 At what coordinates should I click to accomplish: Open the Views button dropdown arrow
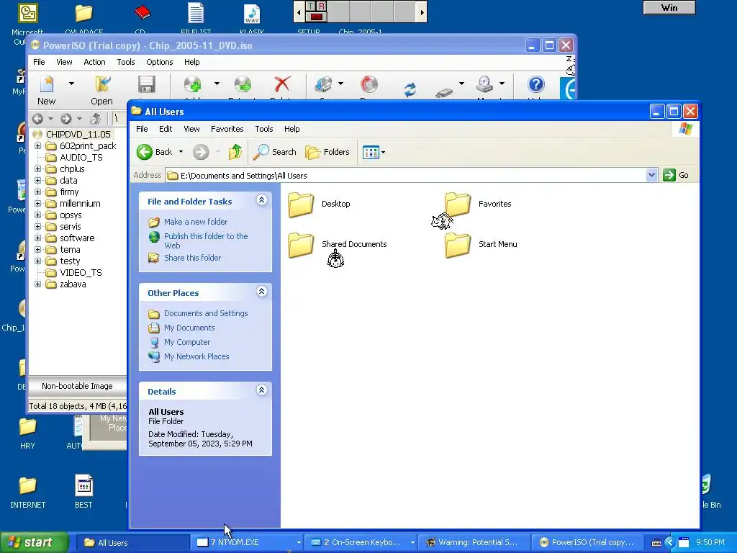coord(383,153)
